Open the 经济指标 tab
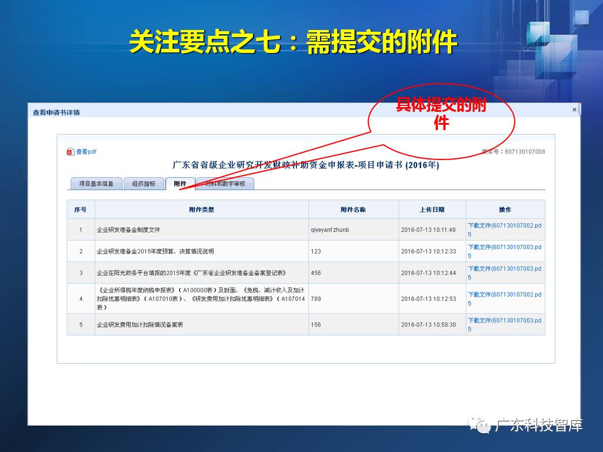This screenshot has width=603, height=452. point(144,184)
